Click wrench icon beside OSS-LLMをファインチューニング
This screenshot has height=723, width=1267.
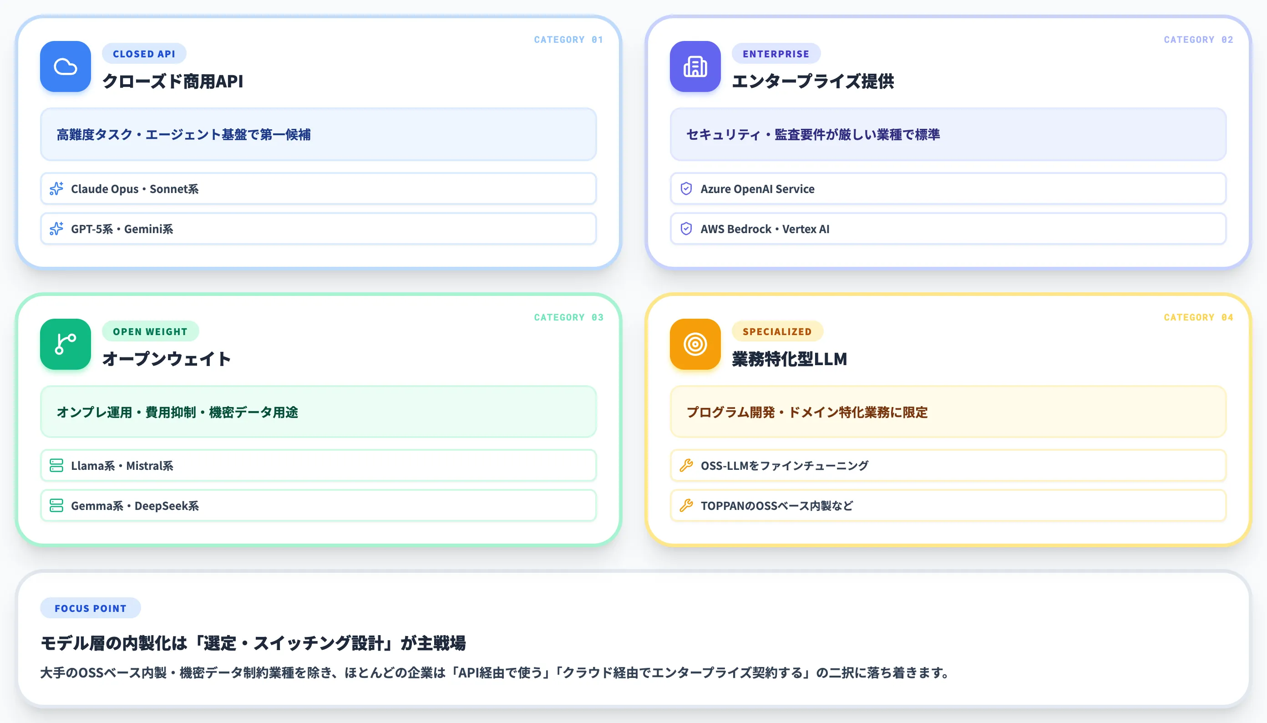coord(686,465)
